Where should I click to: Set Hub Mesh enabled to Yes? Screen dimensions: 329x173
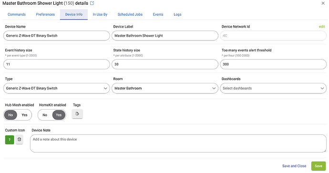[24, 115]
